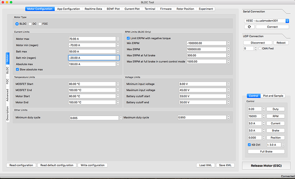The width and height of the screenshot is (295, 179).
Task: Toggle the KB Ctrl checkbox
Action: (x=249, y=145)
